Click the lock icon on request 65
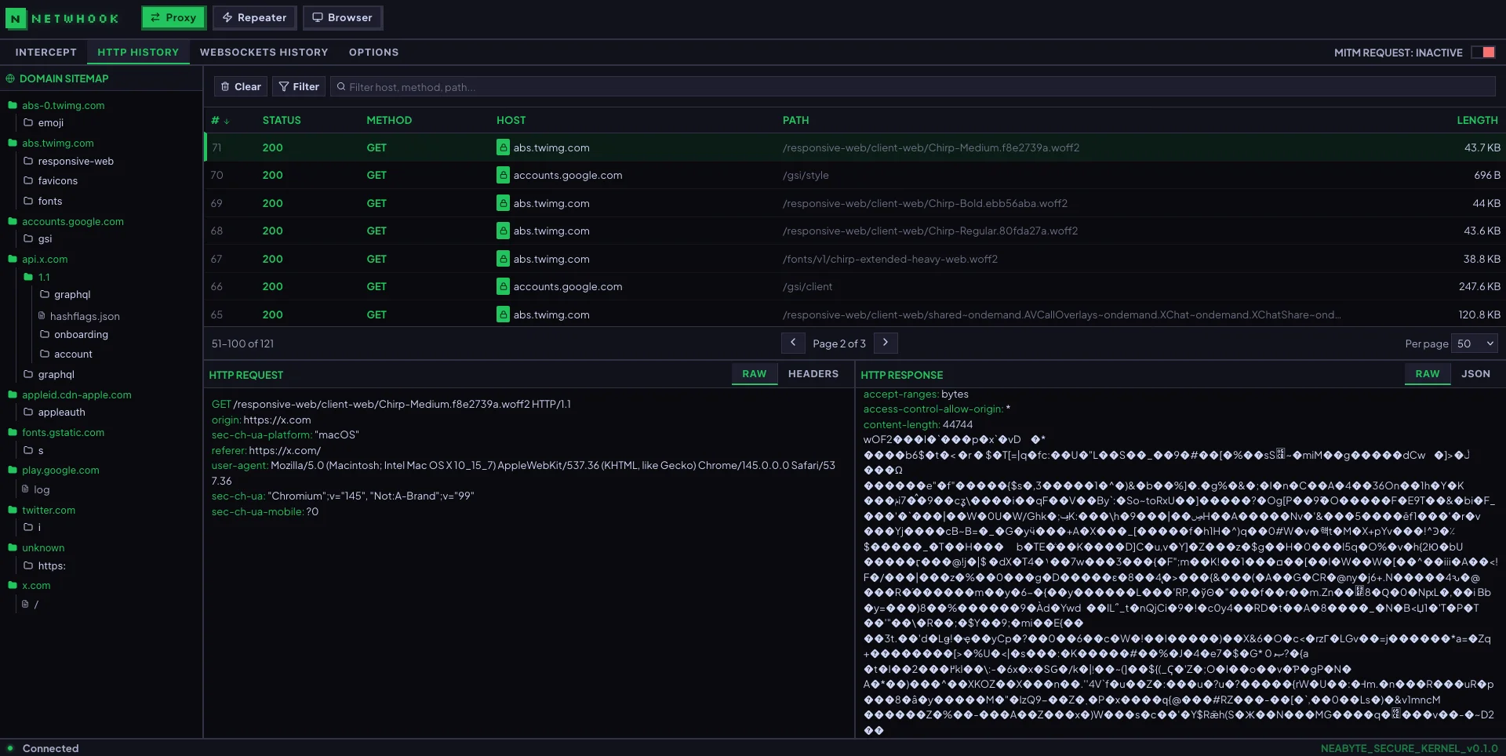This screenshot has height=756, width=1506. [x=503, y=314]
